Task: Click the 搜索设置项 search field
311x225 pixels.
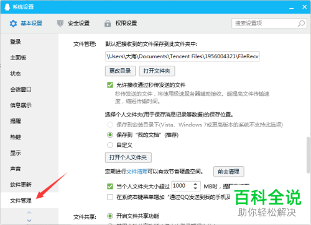Action: point(269,24)
